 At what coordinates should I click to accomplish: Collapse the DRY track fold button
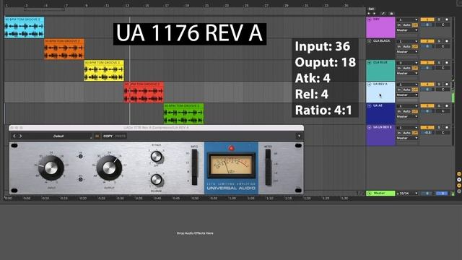369,19
